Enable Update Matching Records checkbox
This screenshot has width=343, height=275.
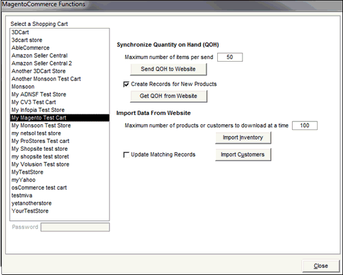[x=127, y=155]
